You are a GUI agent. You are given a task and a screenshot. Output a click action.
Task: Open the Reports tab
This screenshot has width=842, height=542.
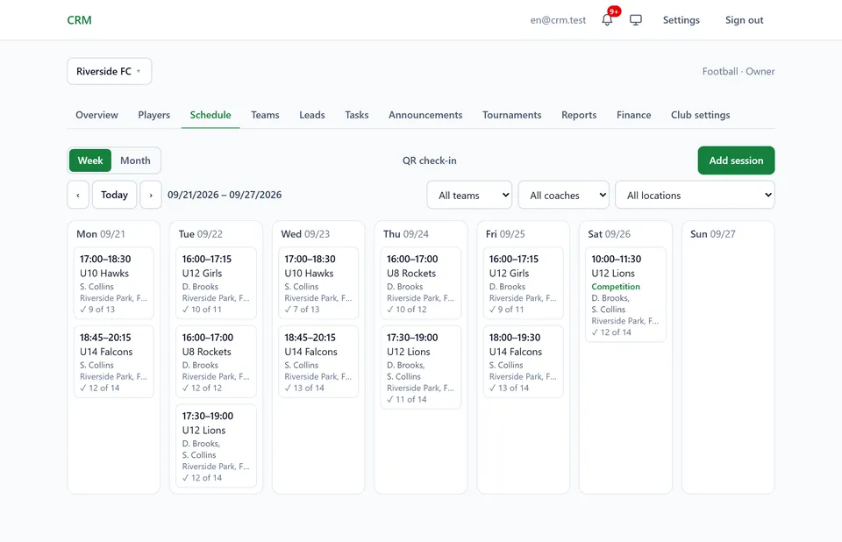click(579, 115)
